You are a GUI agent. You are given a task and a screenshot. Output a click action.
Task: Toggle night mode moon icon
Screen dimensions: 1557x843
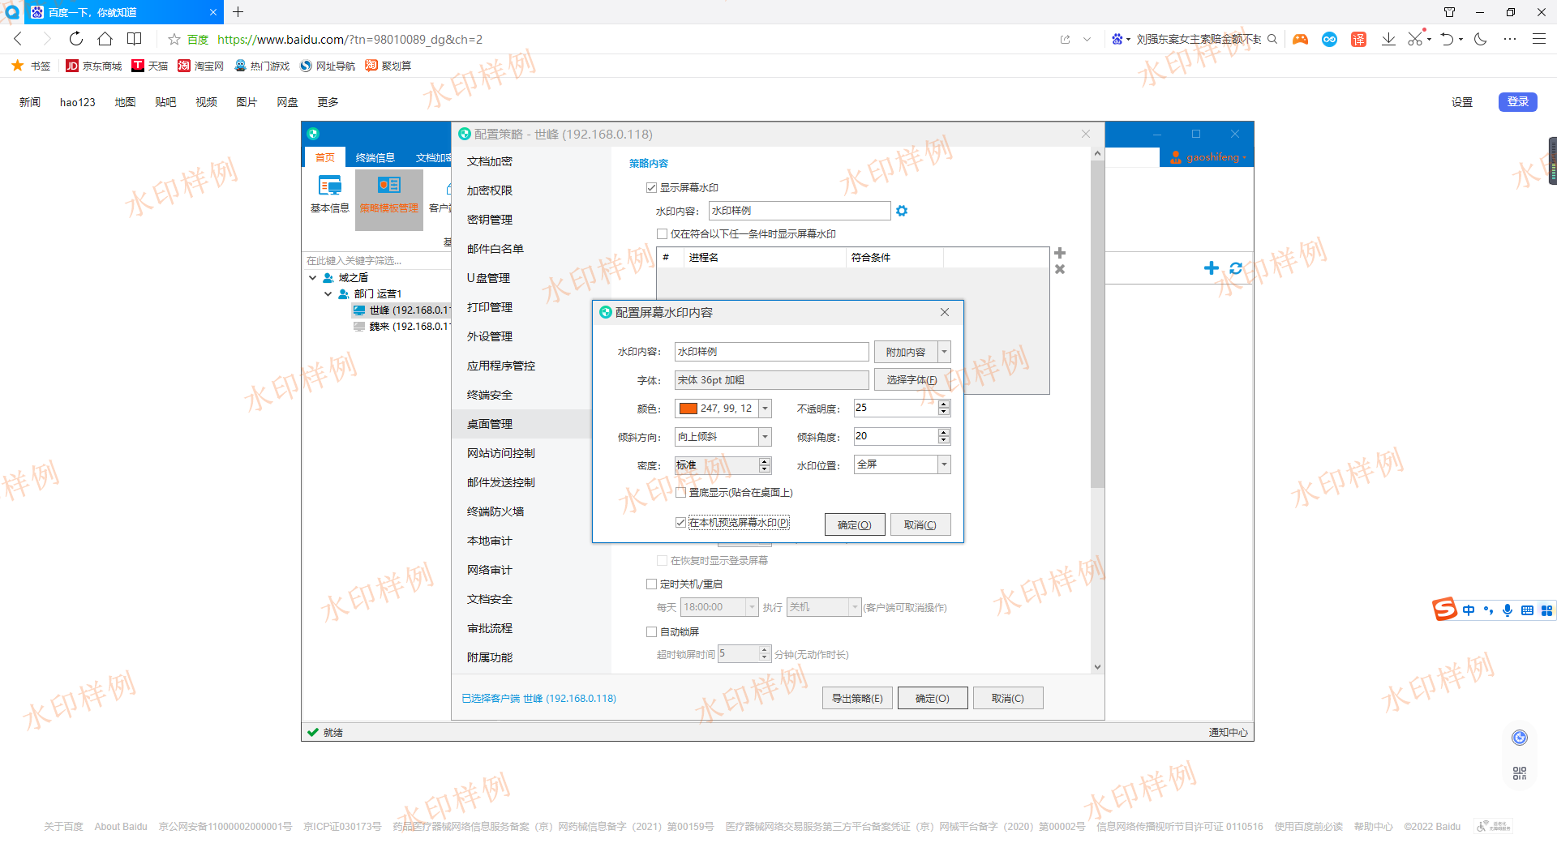[x=1481, y=39]
